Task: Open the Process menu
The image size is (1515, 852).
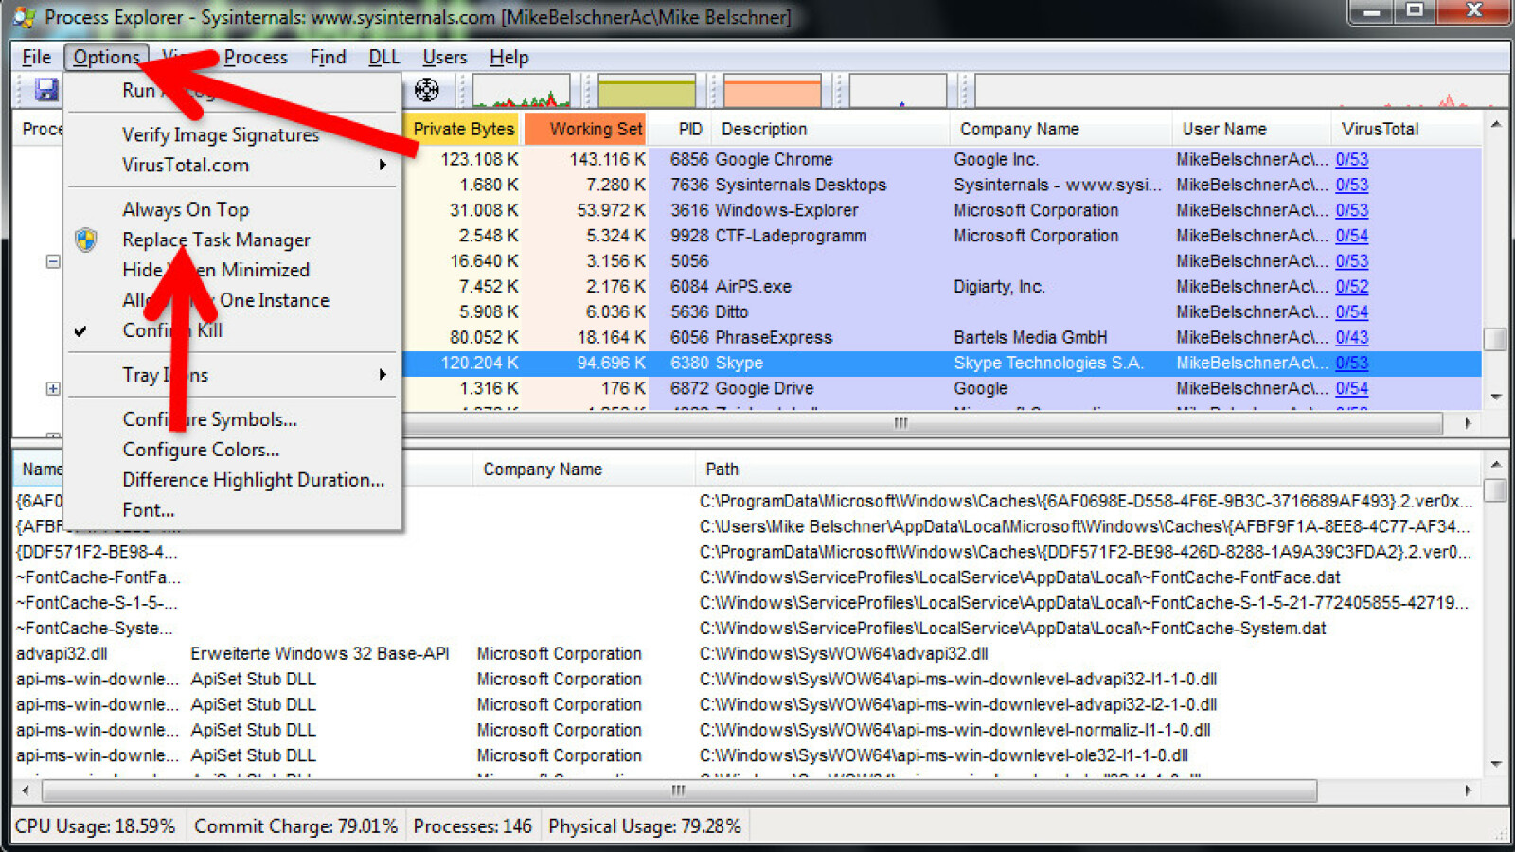Action: [x=256, y=57]
